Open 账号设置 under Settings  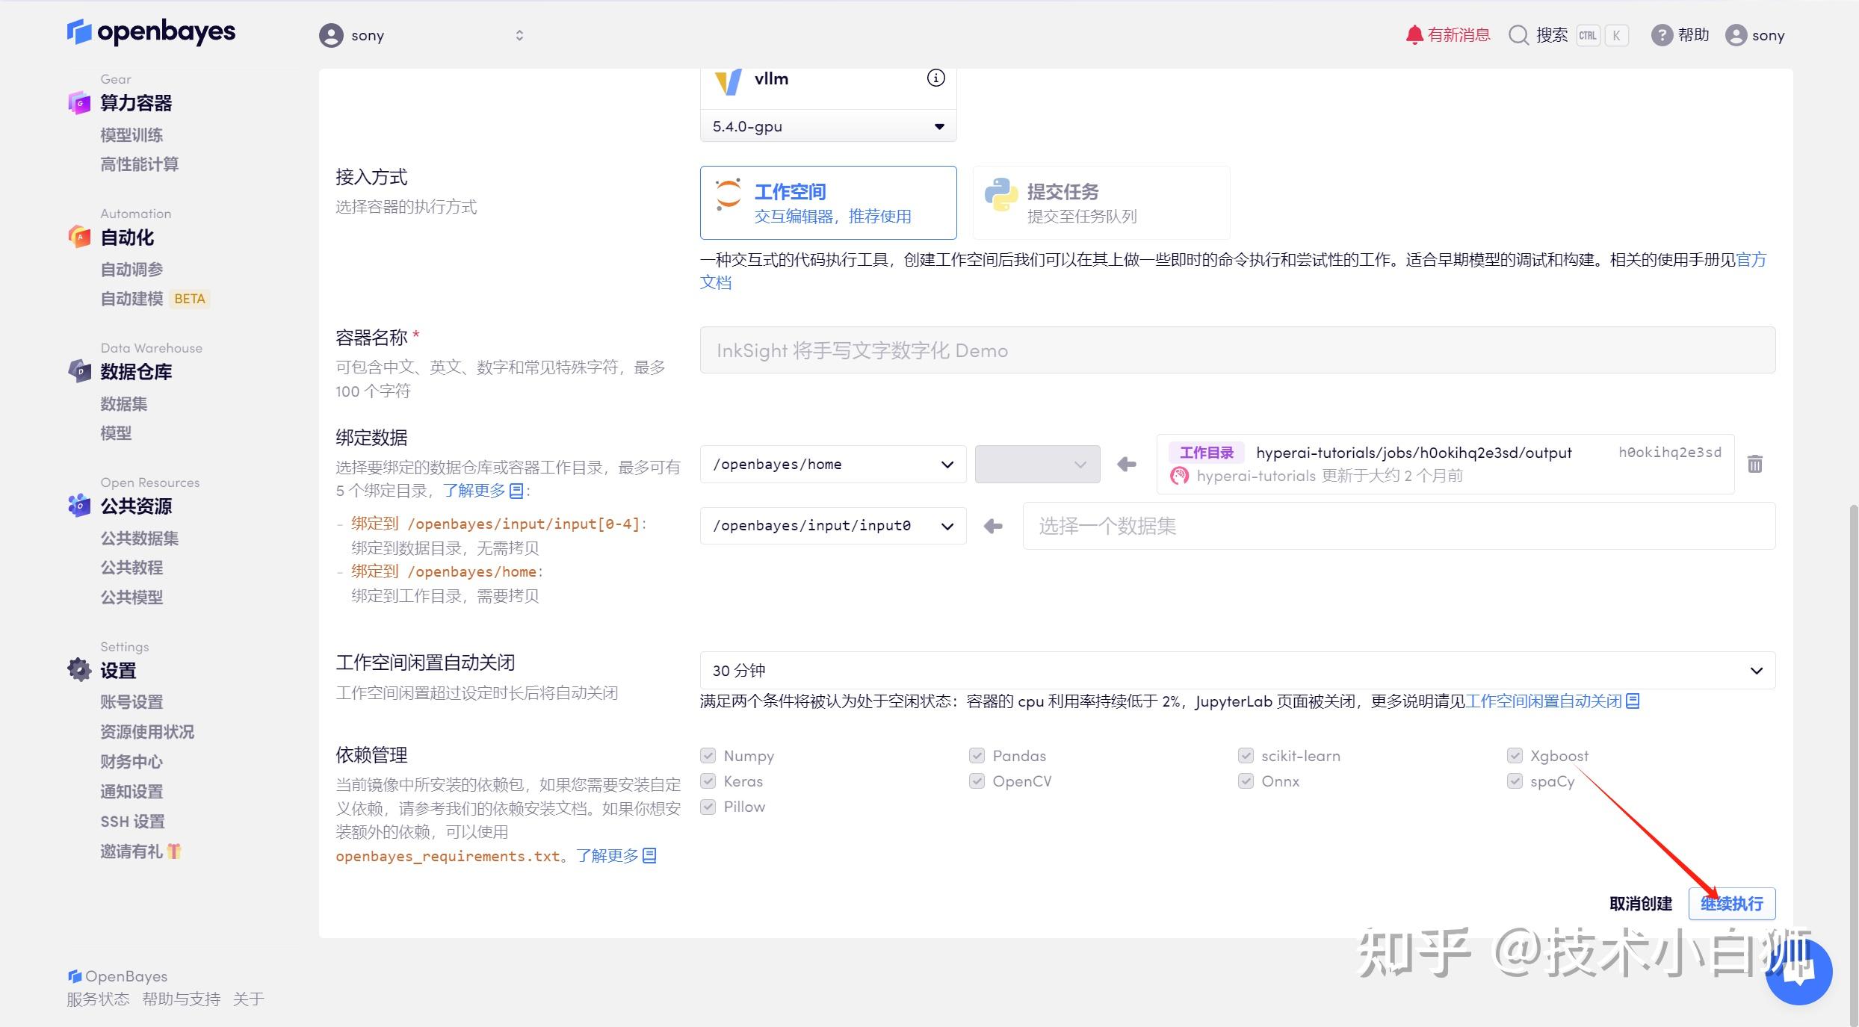[131, 701]
